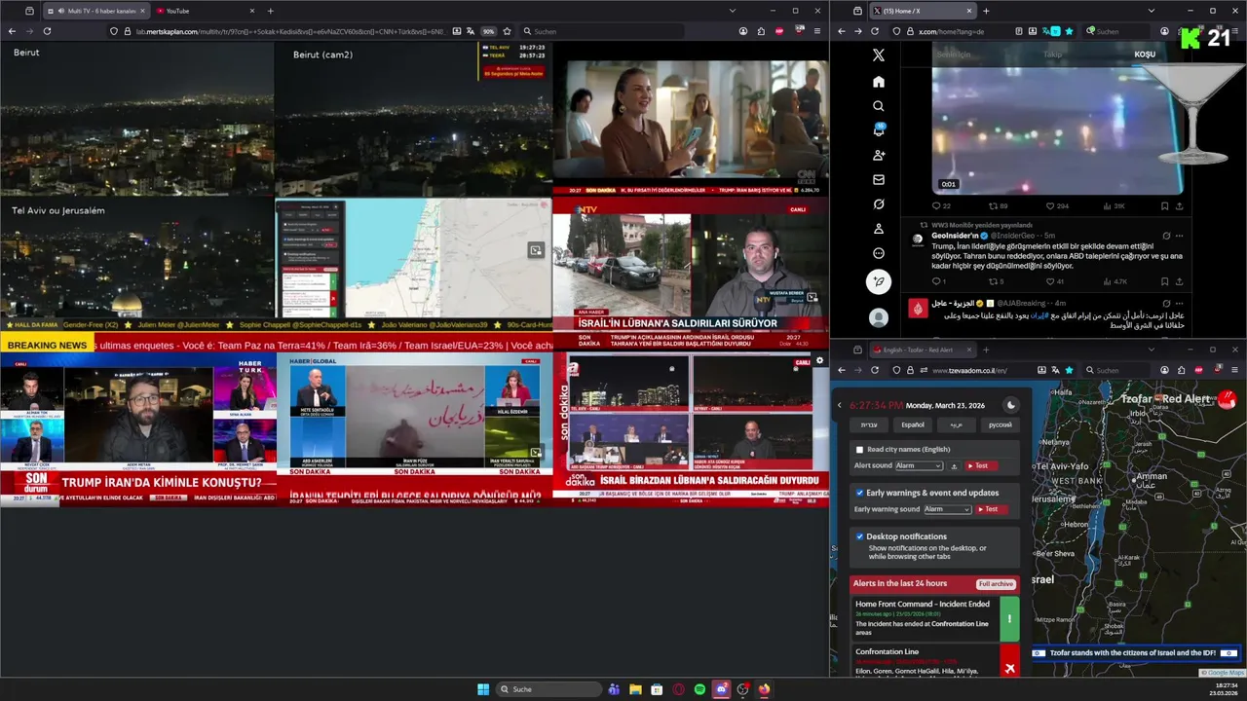Switch Tzofar language to русский
Screen dimensions: 1247x701
tap(1001, 424)
